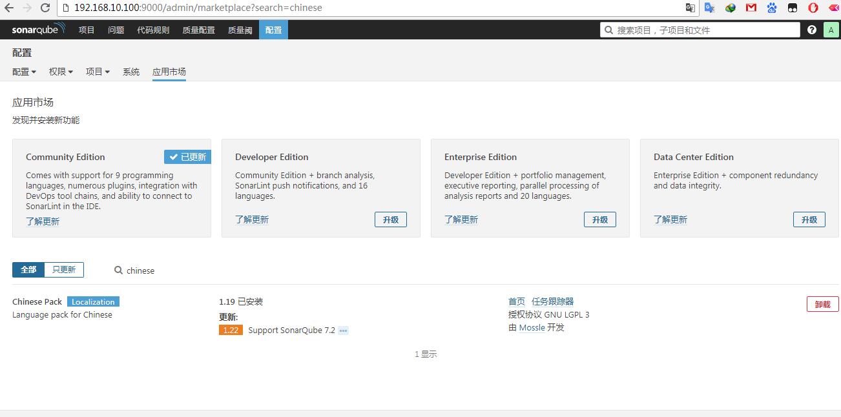Click the Google Translate extension icon
Image resolution: width=841 pixels, height=417 pixels.
click(709, 8)
